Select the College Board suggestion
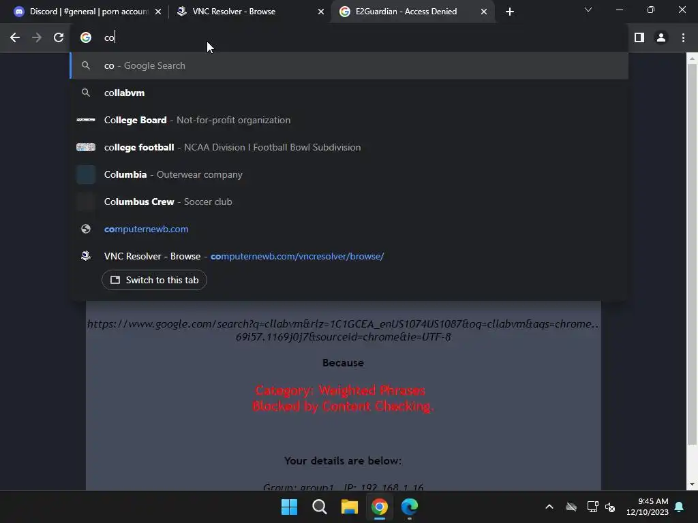 [349, 120]
